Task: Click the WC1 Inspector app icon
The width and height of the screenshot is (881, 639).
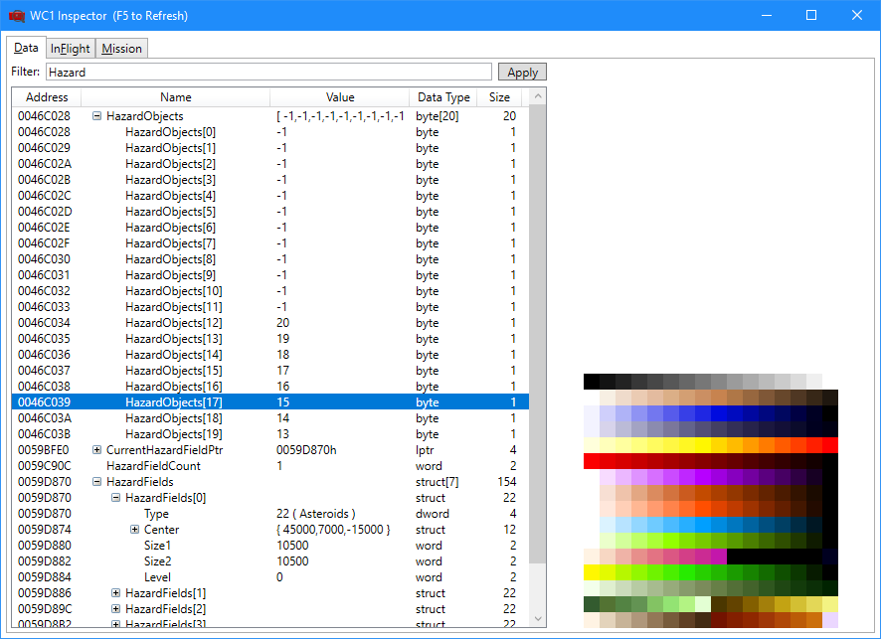Action: pyautogui.click(x=17, y=16)
